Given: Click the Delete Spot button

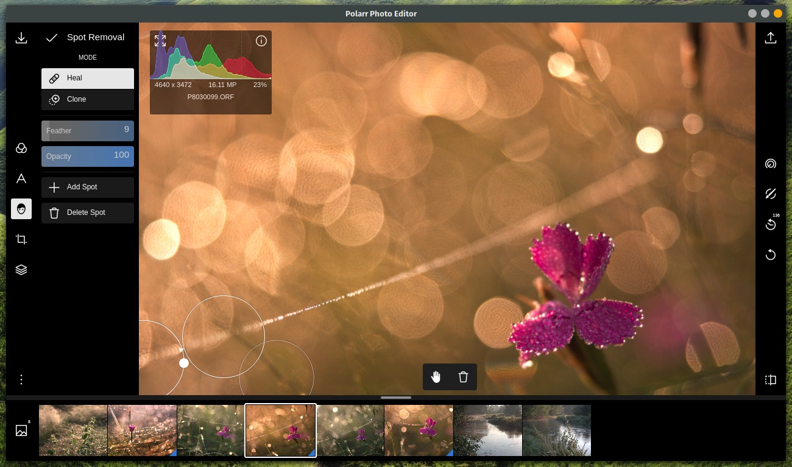Looking at the screenshot, I should point(88,212).
